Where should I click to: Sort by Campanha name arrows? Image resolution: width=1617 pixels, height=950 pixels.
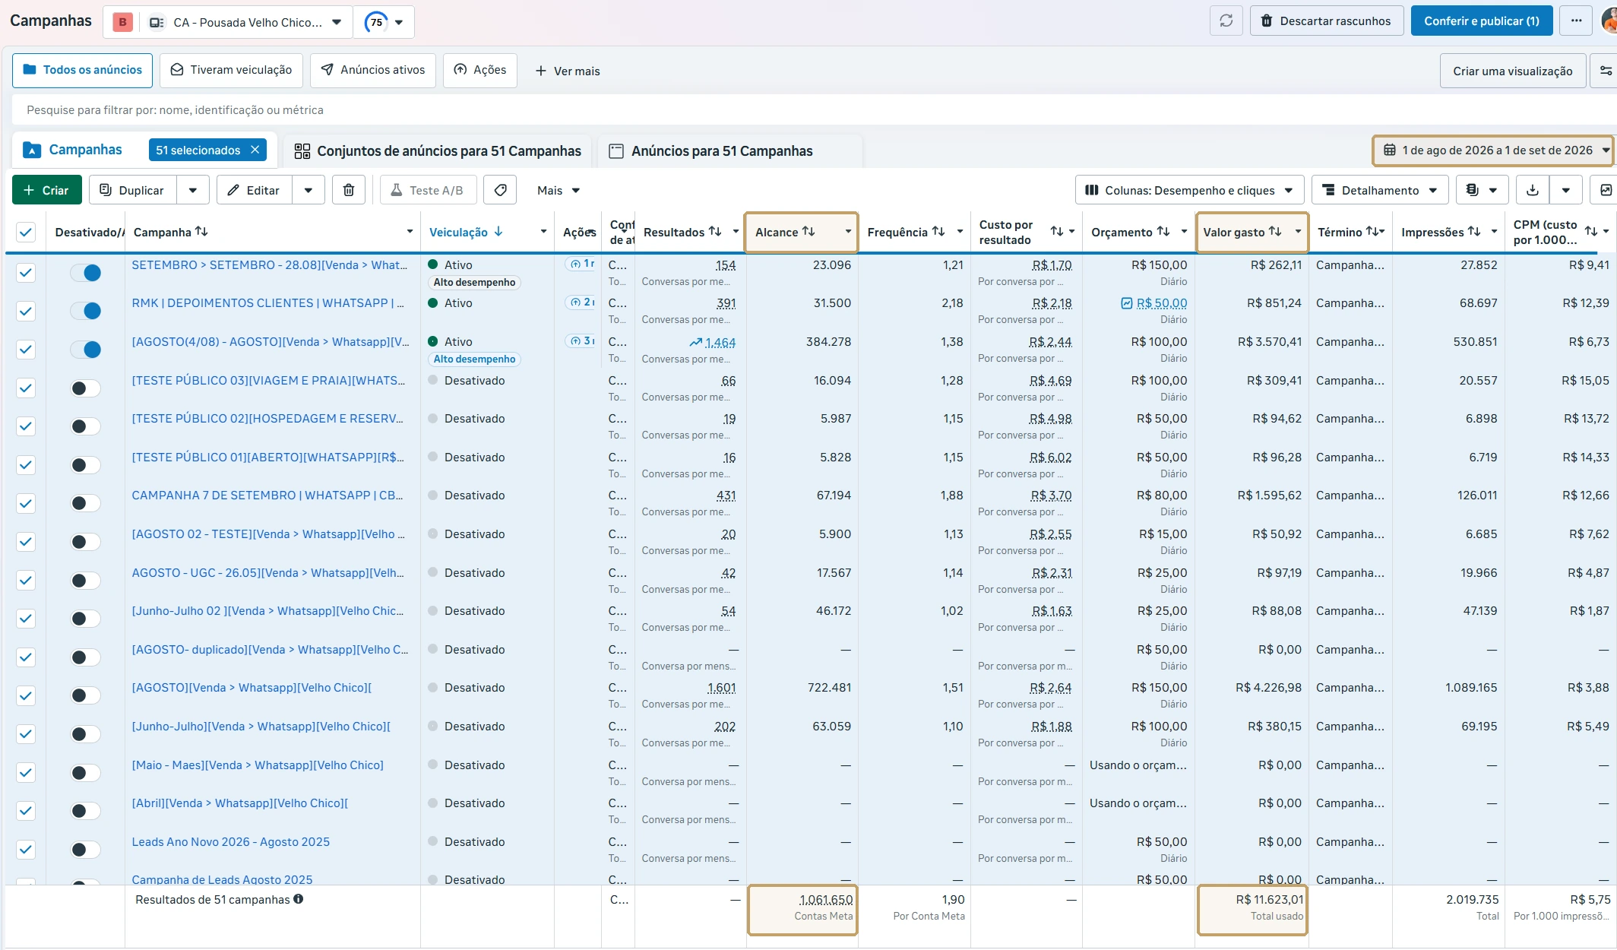pos(201,231)
